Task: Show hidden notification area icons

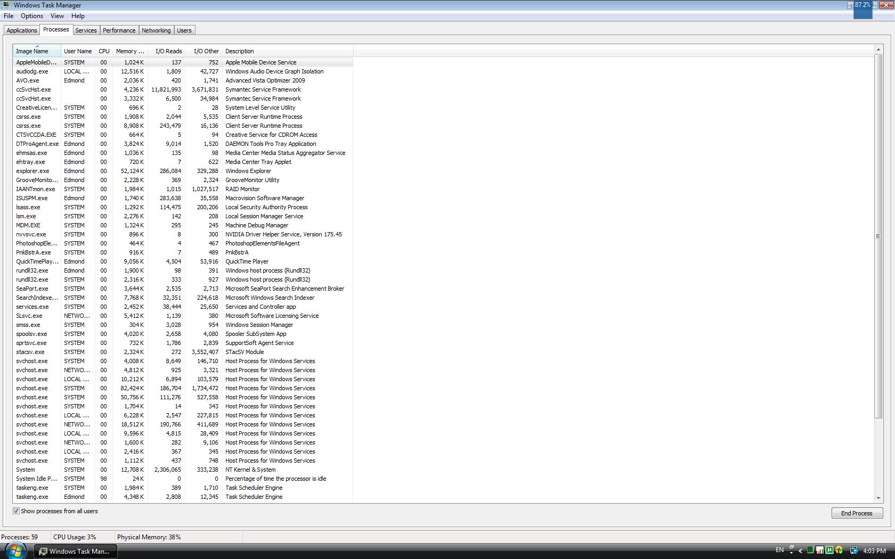Action: tap(800, 551)
